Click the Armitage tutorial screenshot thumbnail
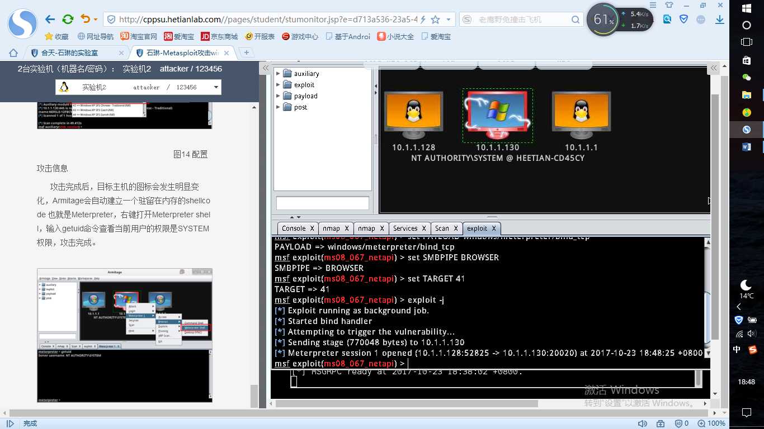This screenshot has width=764, height=429. point(125,335)
